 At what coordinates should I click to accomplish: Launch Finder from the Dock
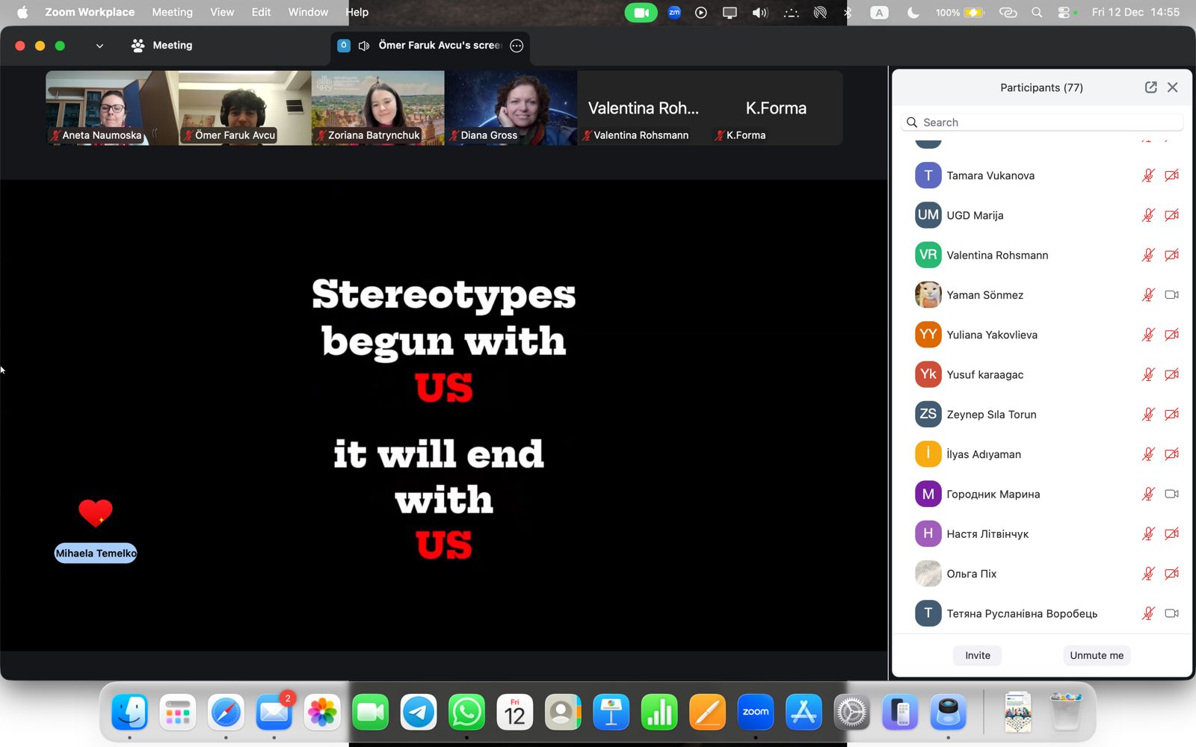coord(129,712)
